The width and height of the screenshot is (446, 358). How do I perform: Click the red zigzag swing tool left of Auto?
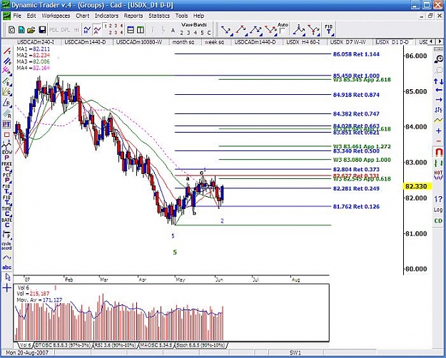point(270,30)
